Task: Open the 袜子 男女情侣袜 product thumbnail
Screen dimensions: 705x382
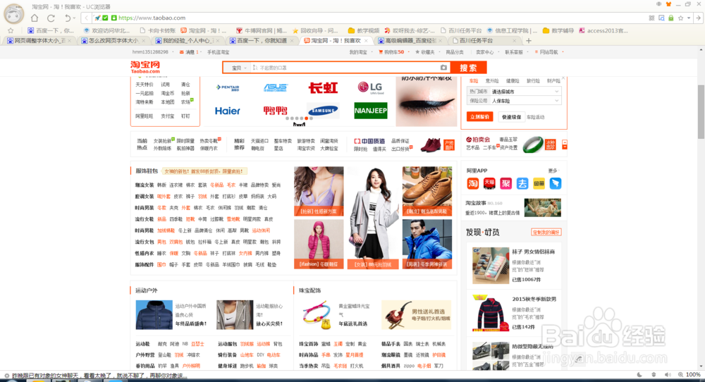Action: pyautogui.click(x=491, y=265)
